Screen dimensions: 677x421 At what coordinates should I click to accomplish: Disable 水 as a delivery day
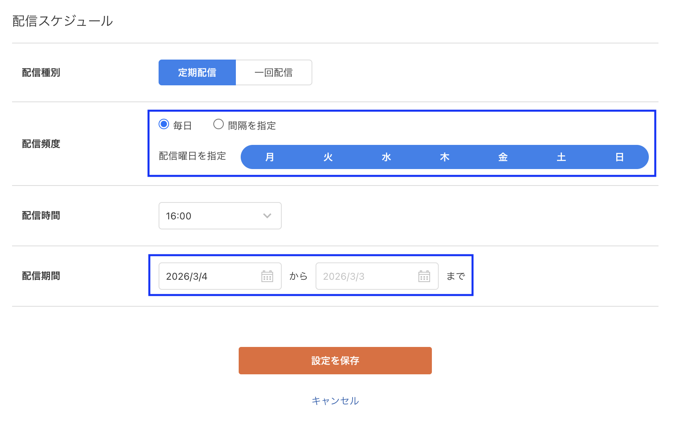[x=386, y=157]
